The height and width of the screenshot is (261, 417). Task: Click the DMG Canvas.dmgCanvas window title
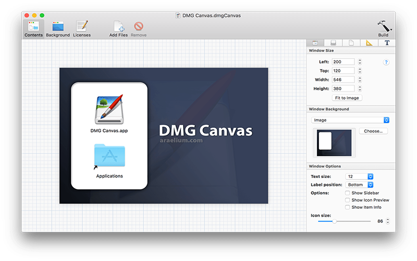212,16
